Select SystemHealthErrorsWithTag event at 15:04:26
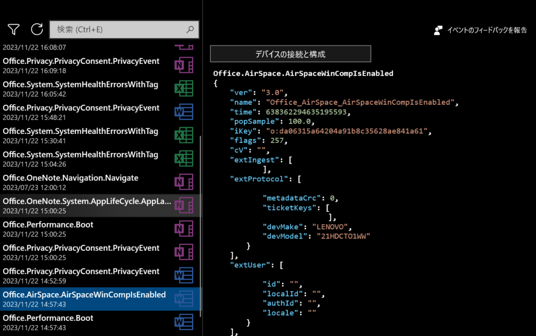Image resolution: width=536 pixels, height=336 pixels. click(100, 159)
